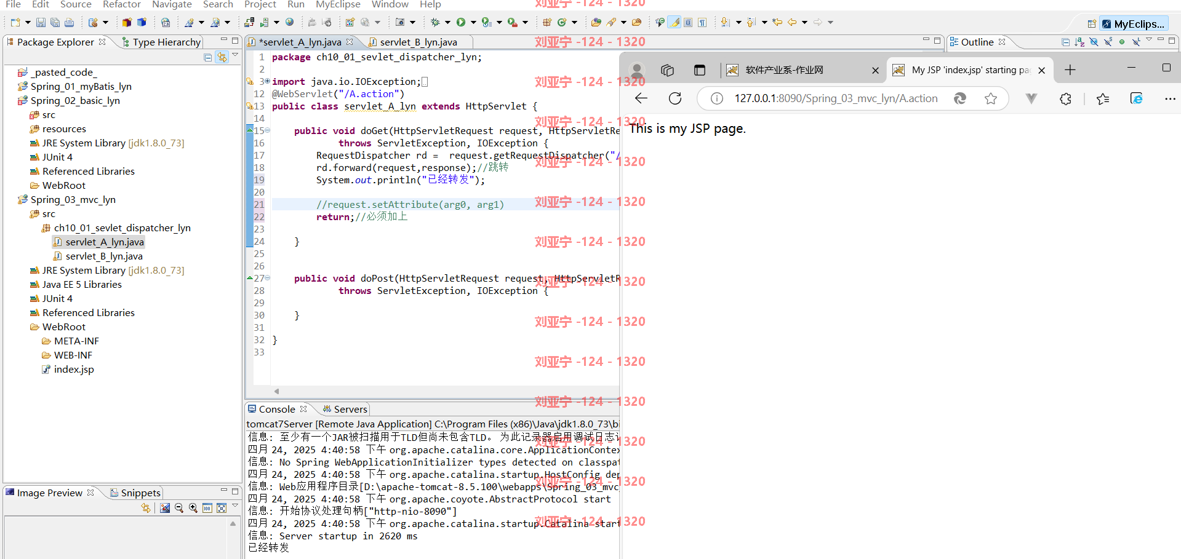Click the Zoom Out icon in Image Preview
Viewport: 1181px width, 559px height.
pos(179,508)
